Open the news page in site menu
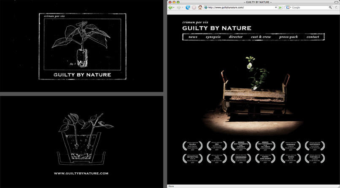The width and height of the screenshot is (340, 188). click(x=193, y=37)
